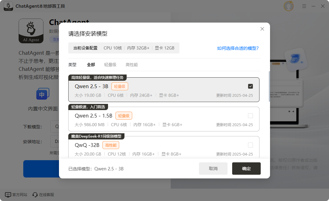Click the 轻量级 tag on Qwen 2.5 - 1.5B

pos(124,116)
